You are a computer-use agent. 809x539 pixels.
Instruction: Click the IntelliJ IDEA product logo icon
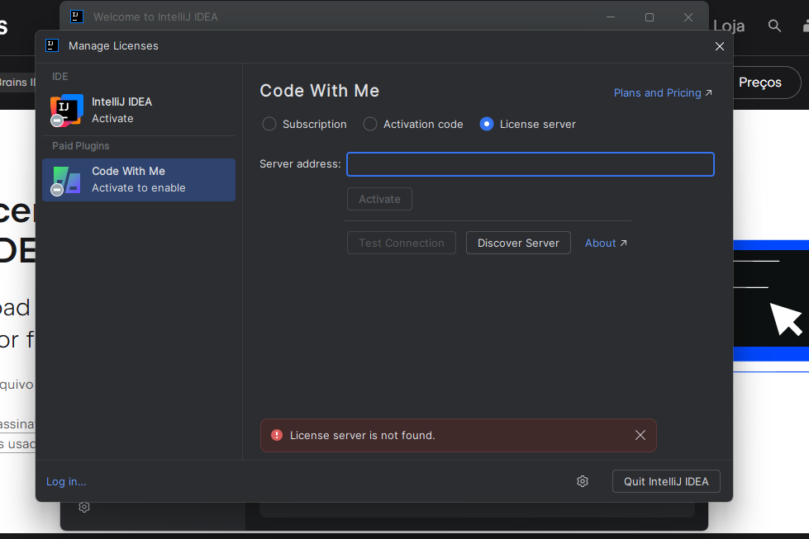coord(67,110)
